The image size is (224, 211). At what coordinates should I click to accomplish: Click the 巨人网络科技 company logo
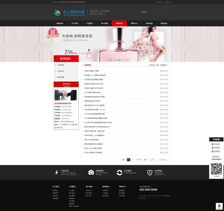tap(69, 13)
